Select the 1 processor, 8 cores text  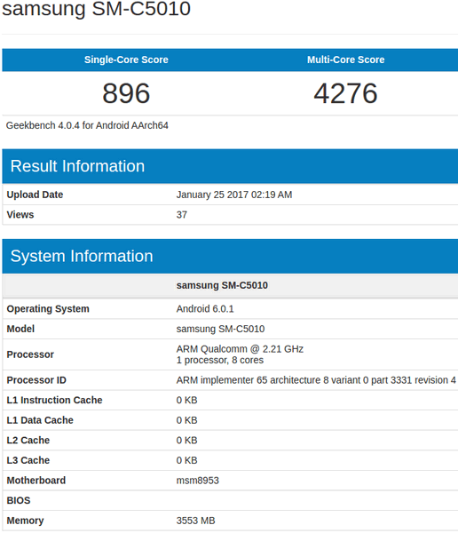tap(220, 361)
